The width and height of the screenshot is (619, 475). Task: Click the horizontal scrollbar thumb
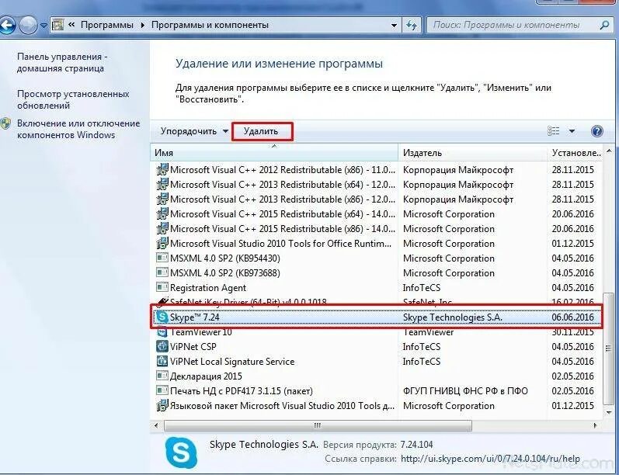click(318, 425)
